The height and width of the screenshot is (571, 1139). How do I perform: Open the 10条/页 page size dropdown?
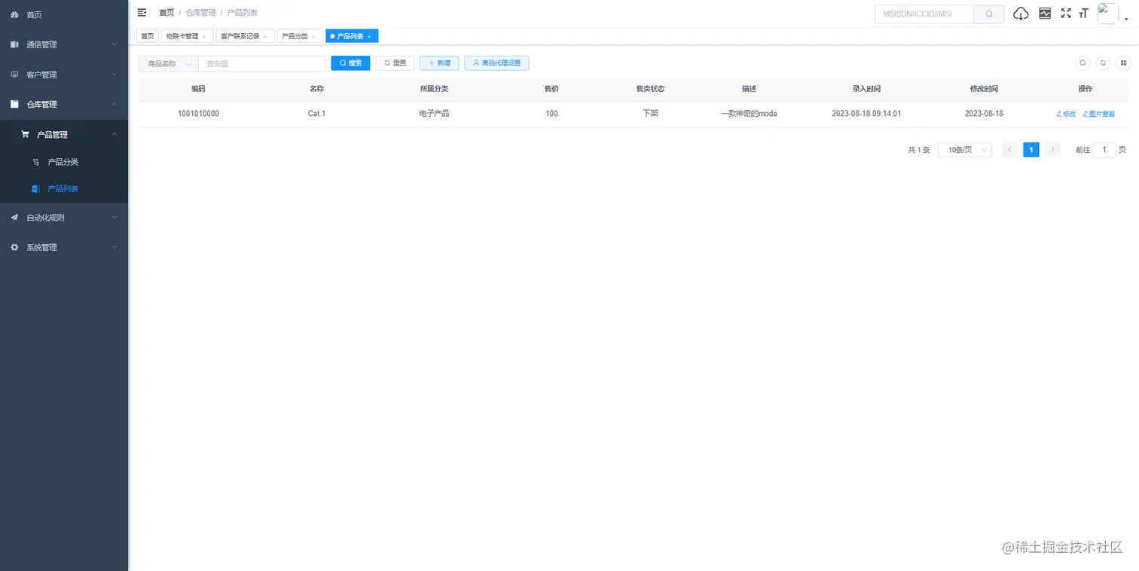click(964, 150)
